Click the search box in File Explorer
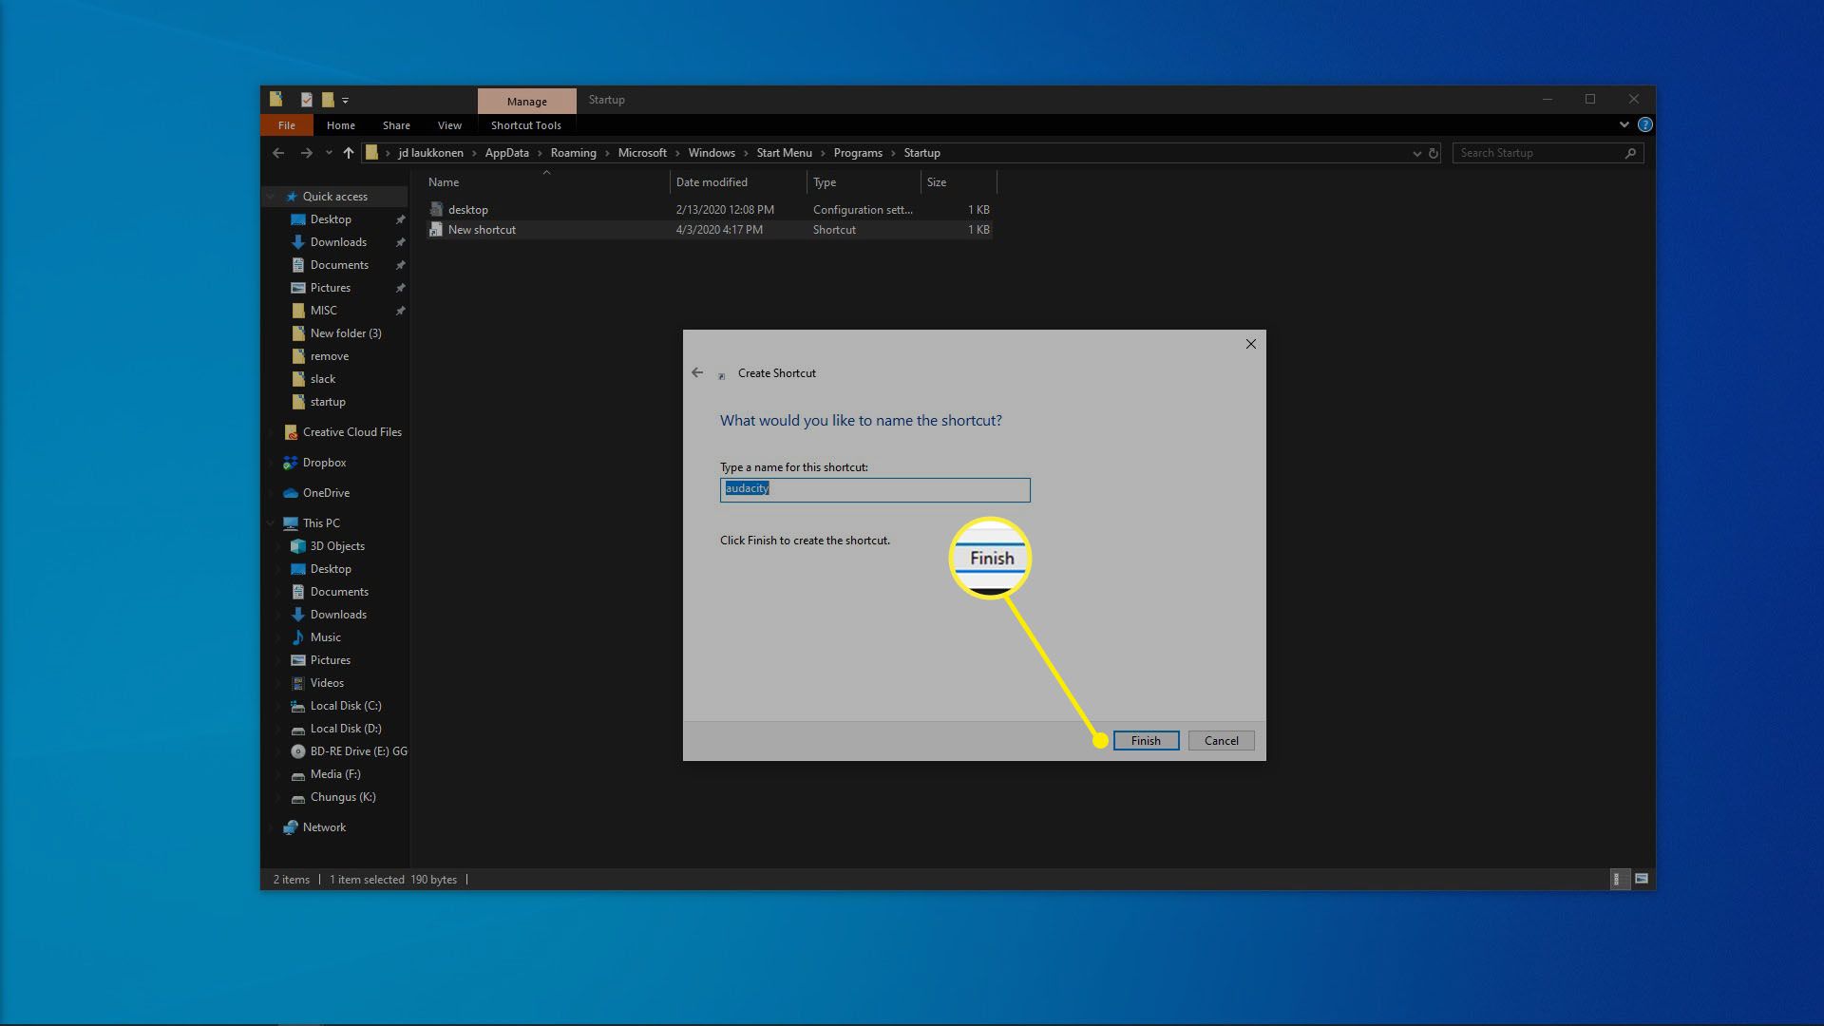Image resolution: width=1824 pixels, height=1026 pixels. click(1546, 152)
